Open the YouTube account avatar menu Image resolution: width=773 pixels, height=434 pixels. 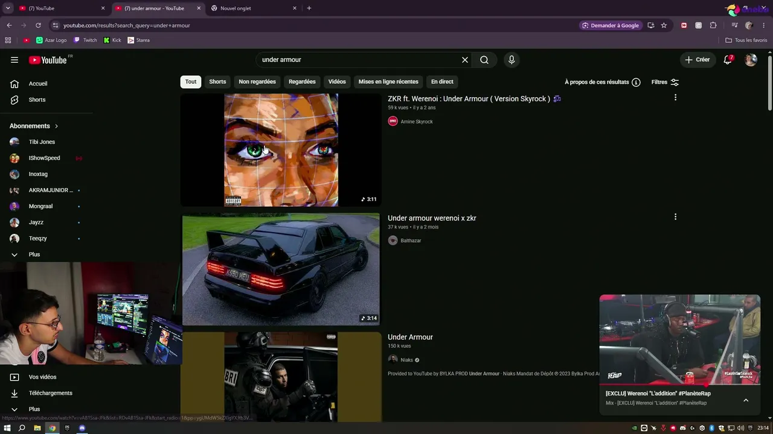[751, 60]
